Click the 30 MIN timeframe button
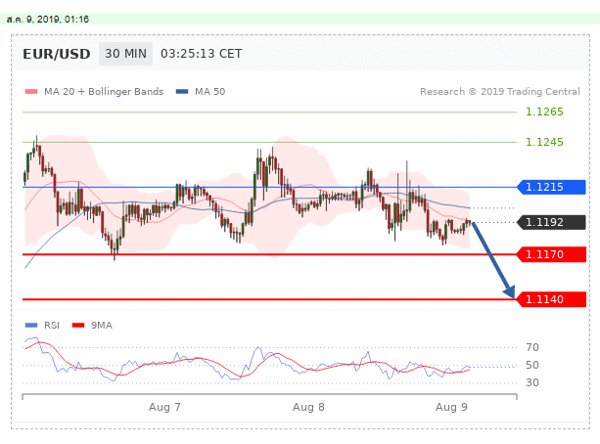Screen dimensions: 600x444 pyautogui.click(x=125, y=54)
